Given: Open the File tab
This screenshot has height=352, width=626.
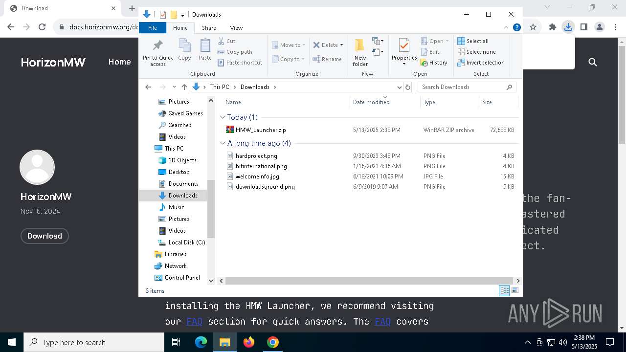Looking at the screenshot, I should pos(153,28).
